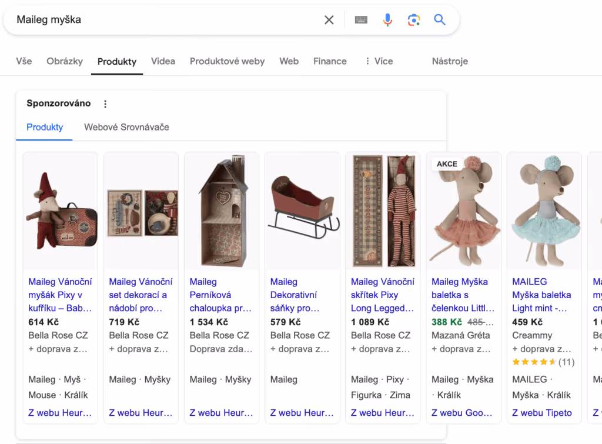Open Nástroje search tools

450,61
